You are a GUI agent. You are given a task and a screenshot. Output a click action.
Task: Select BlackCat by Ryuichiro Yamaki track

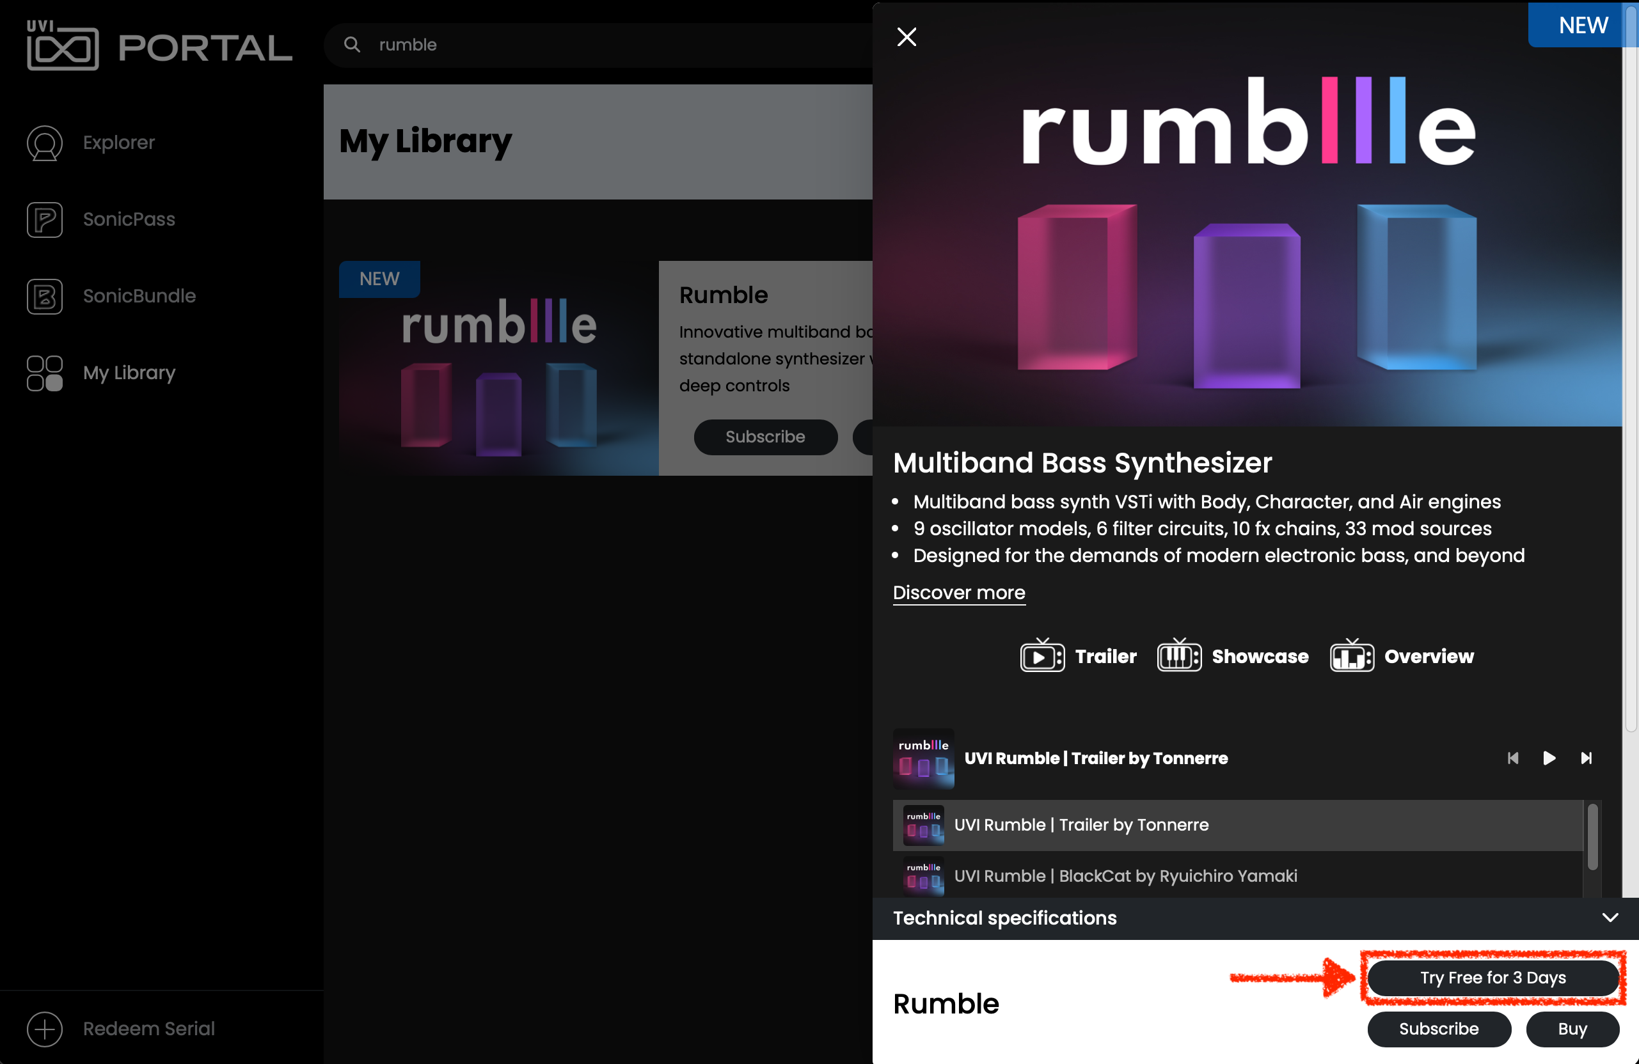pyautogui.click(x=1237, y=875)
